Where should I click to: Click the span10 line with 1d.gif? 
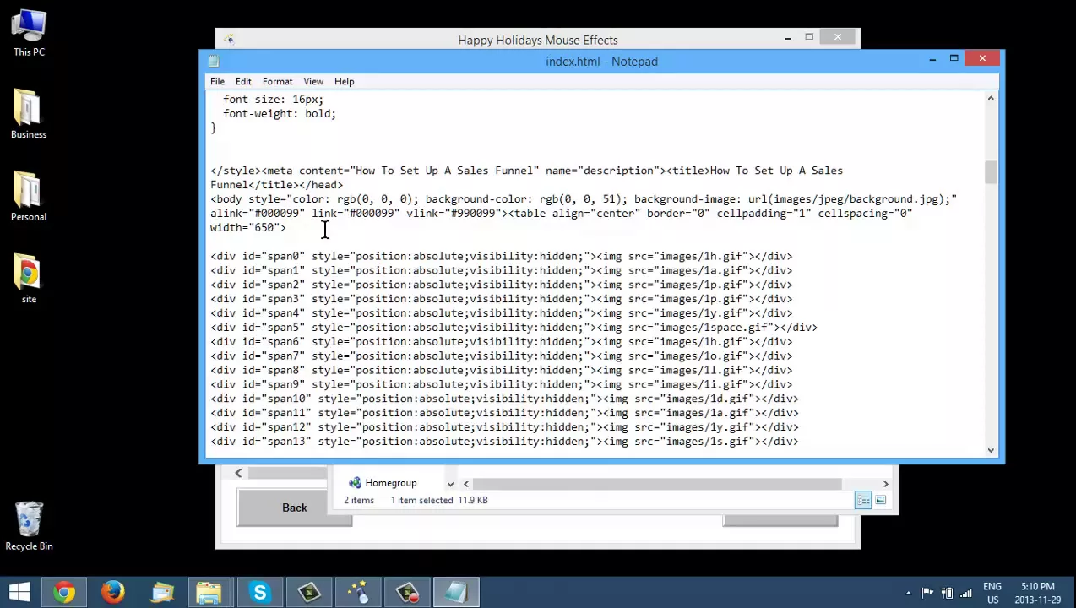504,399
